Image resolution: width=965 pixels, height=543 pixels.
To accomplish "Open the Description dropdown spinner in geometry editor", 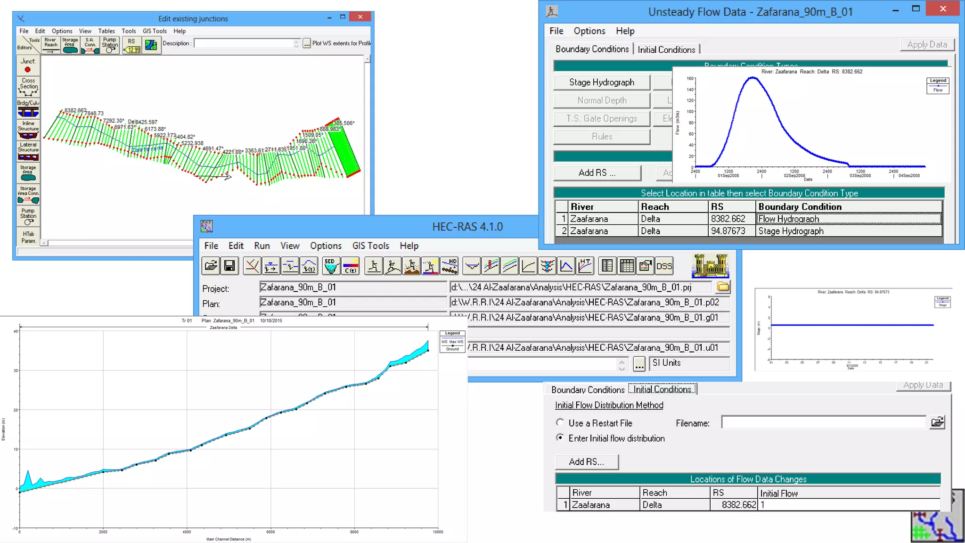I will point(296,43).
